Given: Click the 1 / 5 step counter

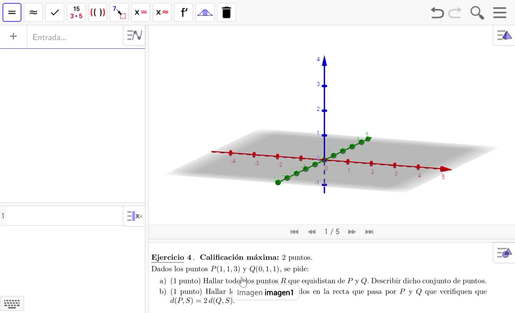Looking at the screenshot, I should [332, 232].
